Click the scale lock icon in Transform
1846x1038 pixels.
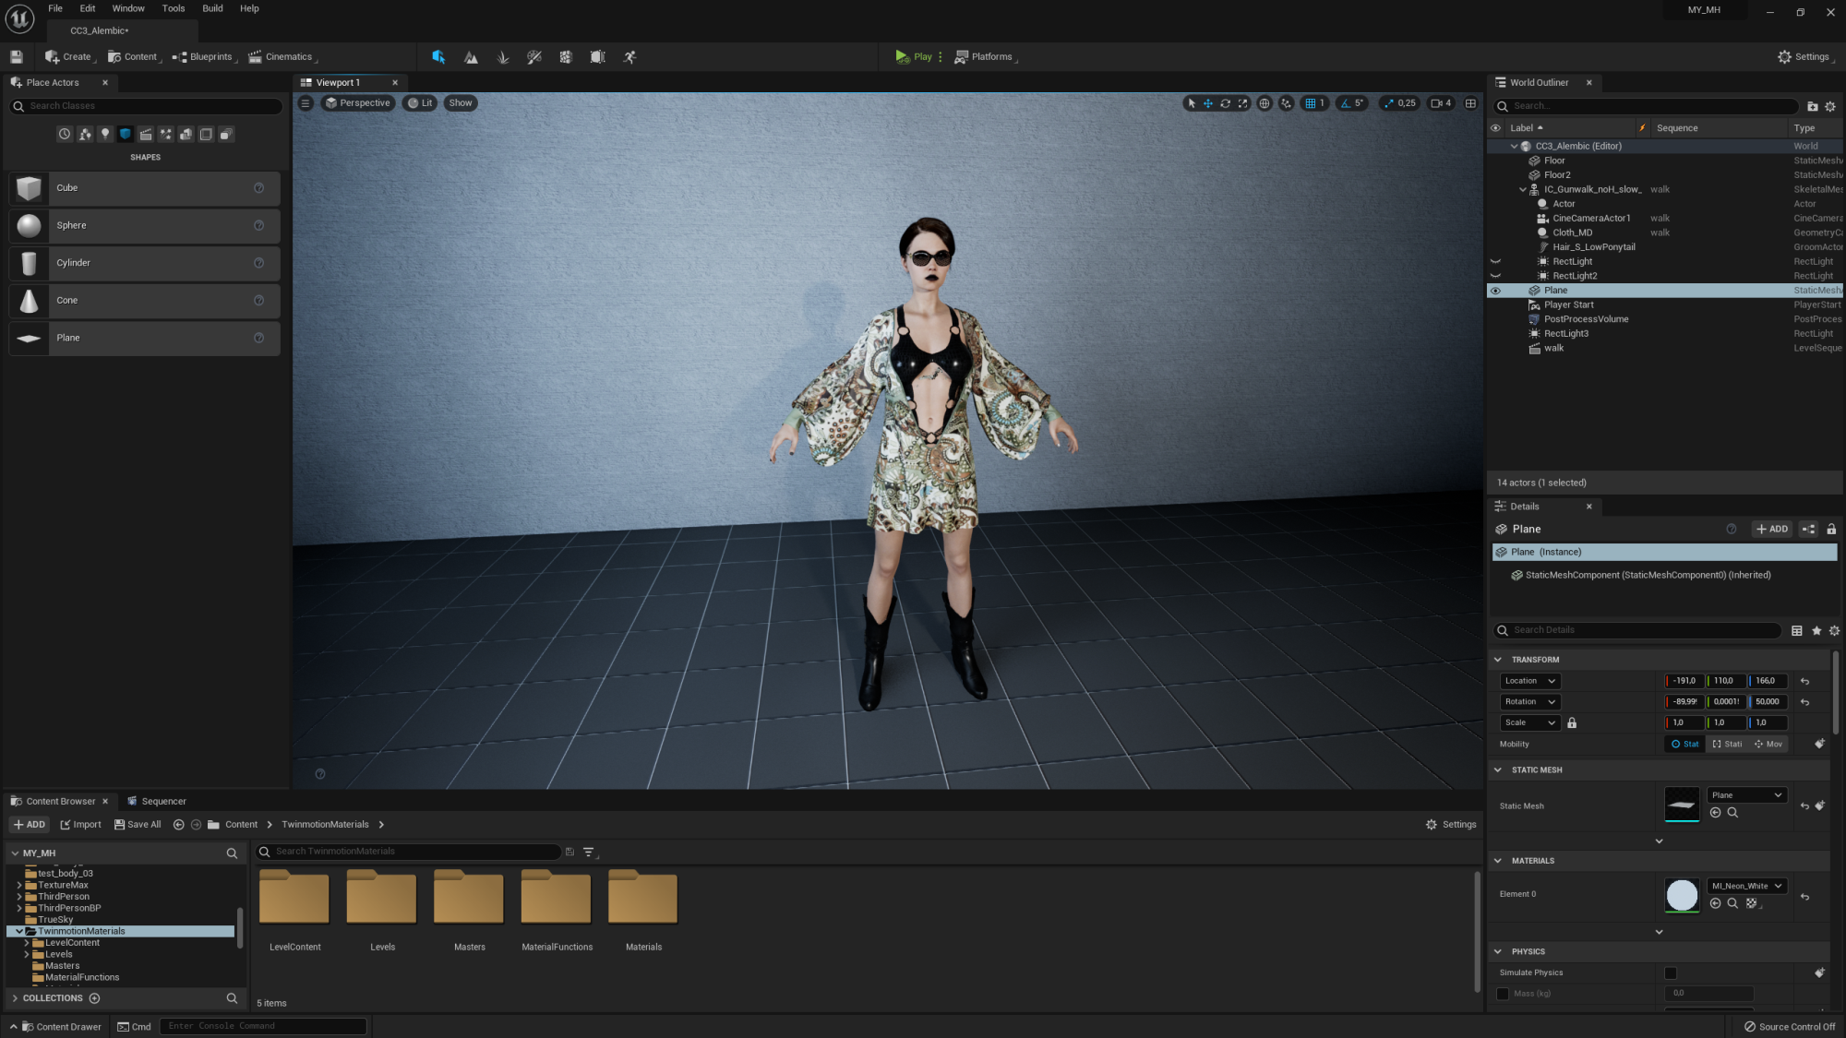point(1572,723)
